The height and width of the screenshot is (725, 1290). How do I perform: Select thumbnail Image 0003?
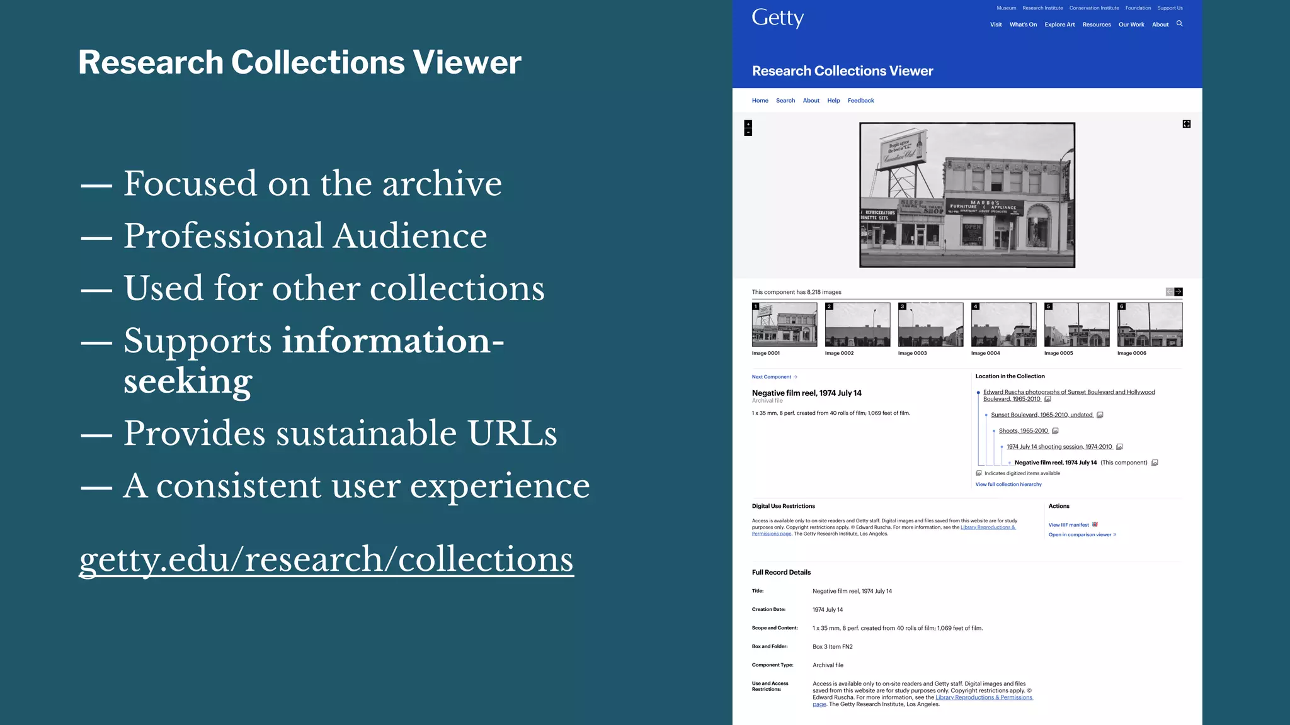[931, 325]
